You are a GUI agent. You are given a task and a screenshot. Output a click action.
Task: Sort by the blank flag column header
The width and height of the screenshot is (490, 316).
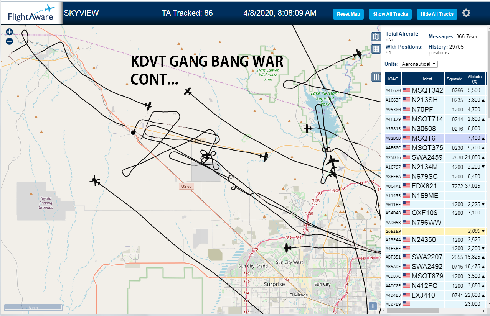(x=406, y=79)
